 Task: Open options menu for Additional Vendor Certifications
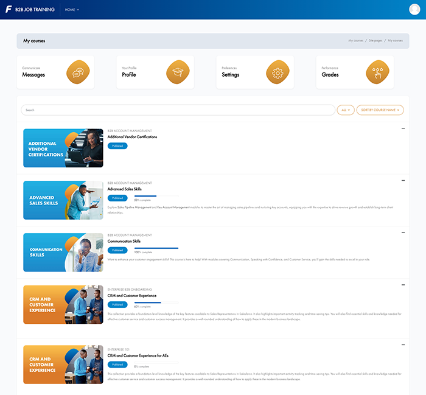403,128
